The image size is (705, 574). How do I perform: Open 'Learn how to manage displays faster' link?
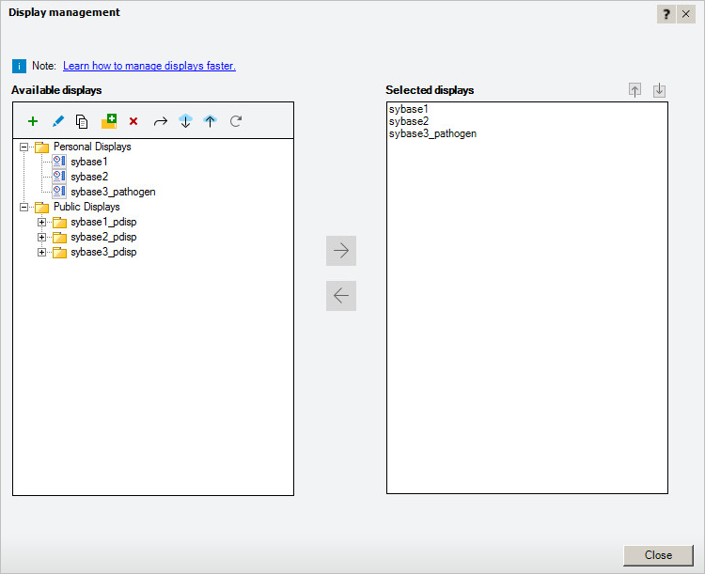point(149,66)
